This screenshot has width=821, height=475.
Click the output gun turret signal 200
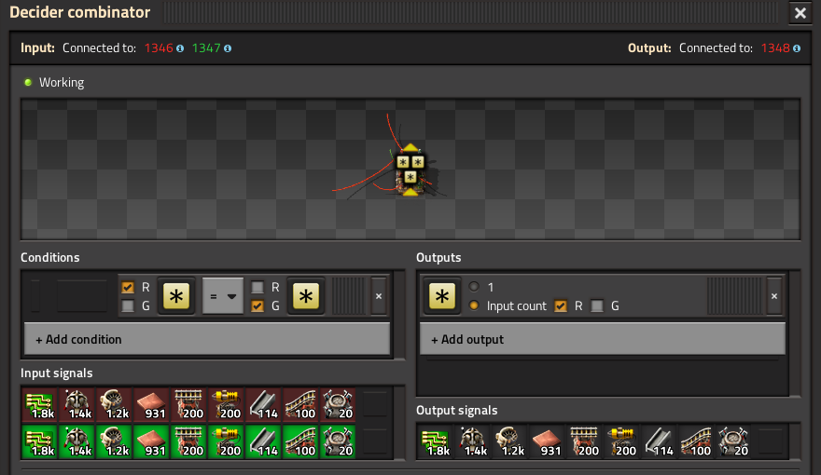pos(622,442)
